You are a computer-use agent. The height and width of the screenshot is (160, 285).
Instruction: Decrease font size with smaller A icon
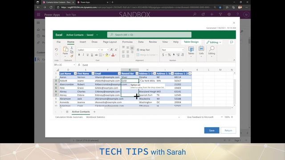[x=116, y=50]
